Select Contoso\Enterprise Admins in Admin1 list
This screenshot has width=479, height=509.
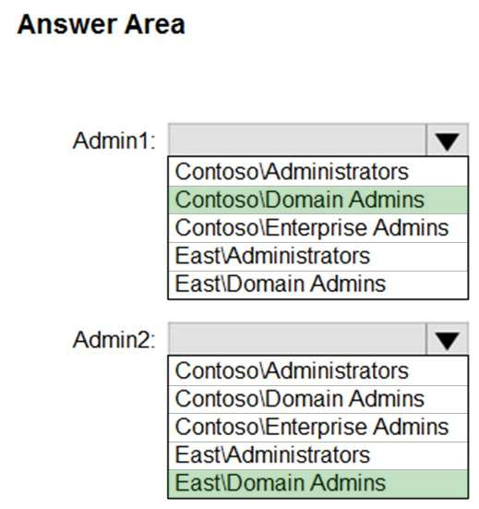pos(318,228)
